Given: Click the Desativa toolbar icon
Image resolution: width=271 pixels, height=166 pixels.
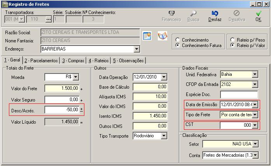Looking at the screenshot, I should [x=236, y=13].
